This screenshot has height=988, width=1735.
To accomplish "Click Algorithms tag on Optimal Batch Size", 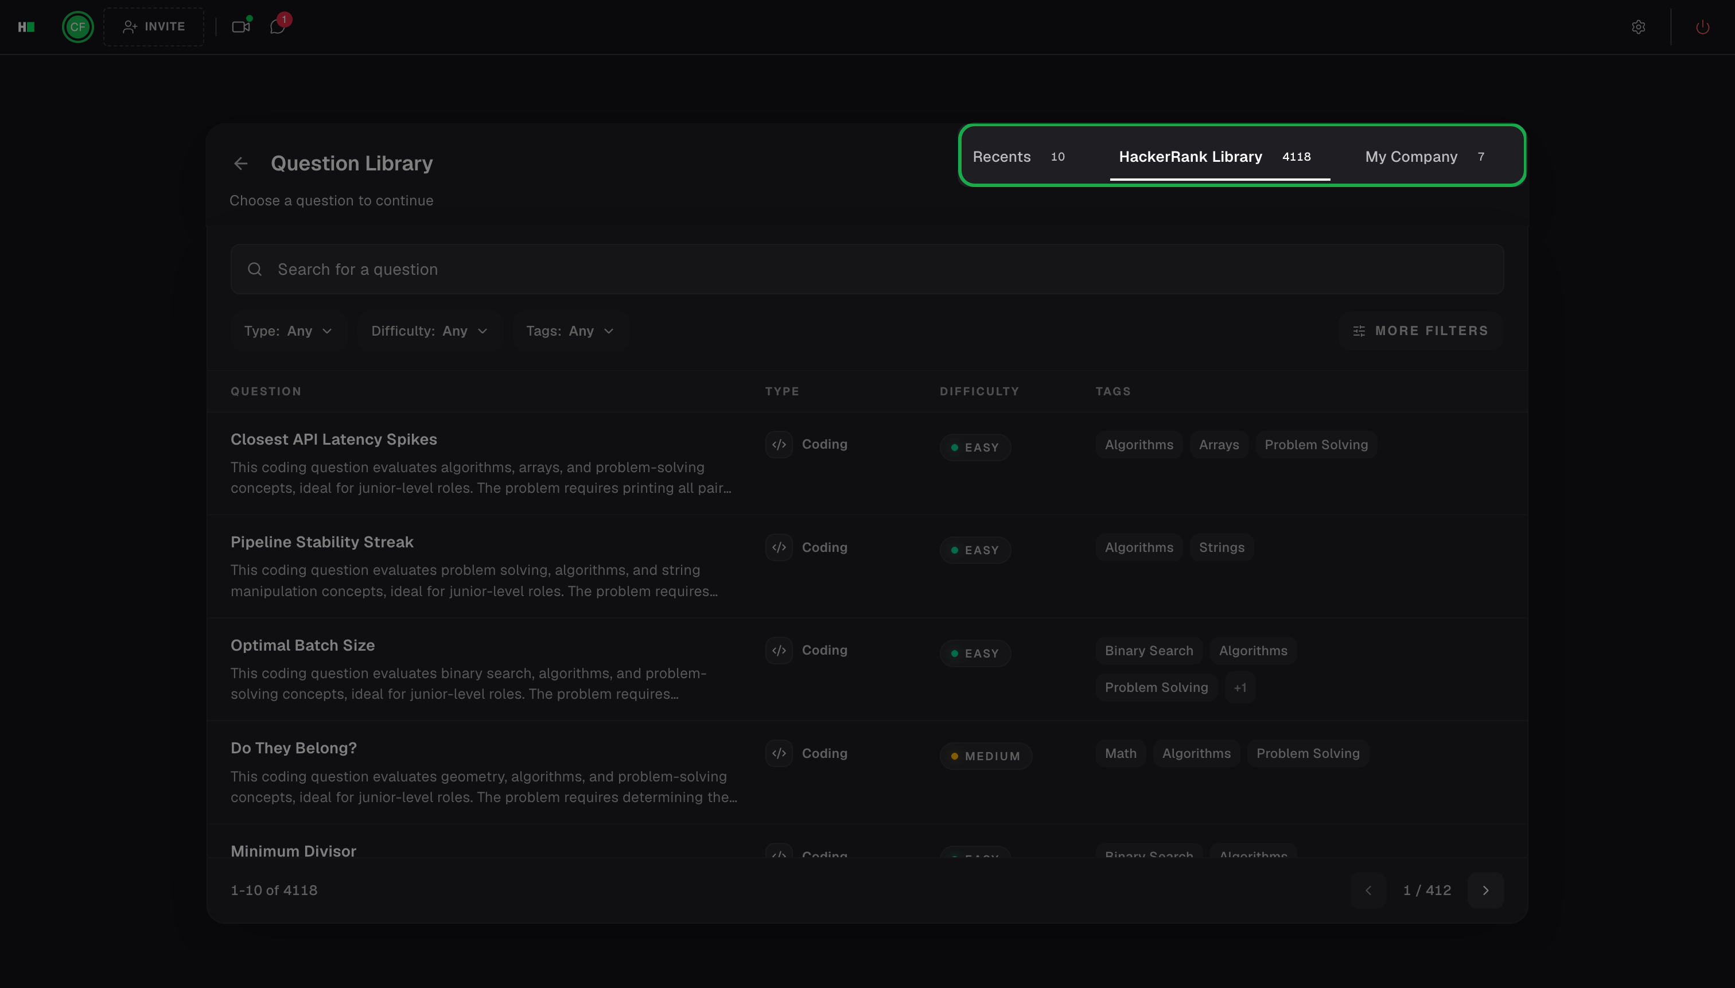I will coord(1252,651).
